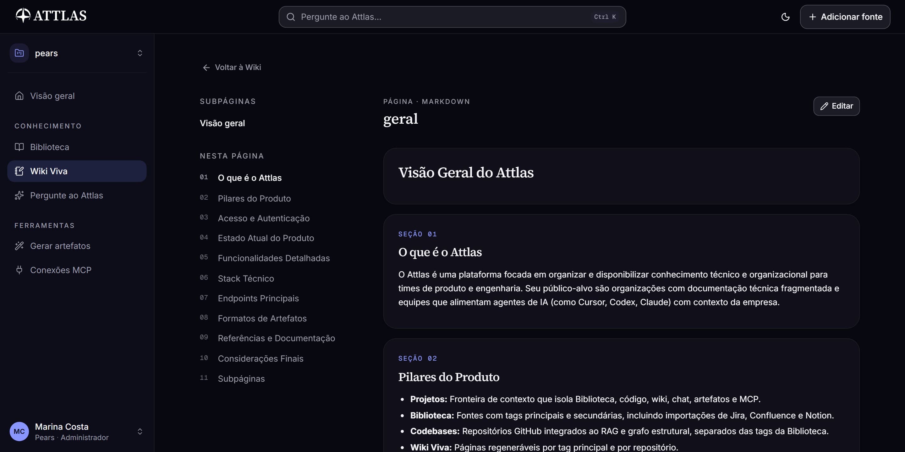Go back via Voltar à Wiki link
The width and height of the screenshot is (905, 452).
coord(232,67)
